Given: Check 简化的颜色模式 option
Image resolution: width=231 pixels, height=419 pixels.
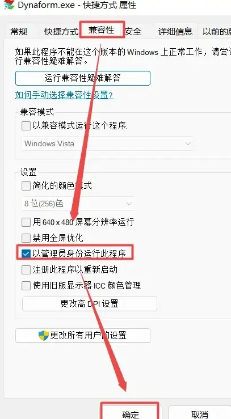Looking at the screenshot, I should [x=26, y=186].
